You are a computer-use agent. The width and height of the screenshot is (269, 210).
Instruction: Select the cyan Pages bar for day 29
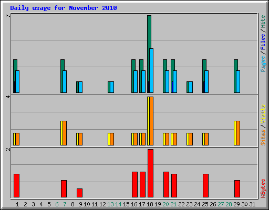click(x=238, y=81)
